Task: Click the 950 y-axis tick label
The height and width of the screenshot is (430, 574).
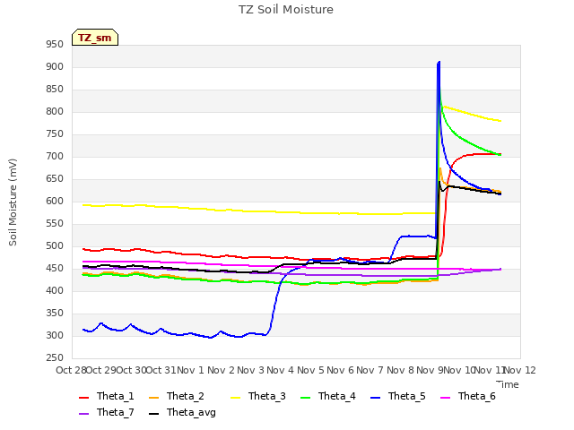Action: [55, 45]
